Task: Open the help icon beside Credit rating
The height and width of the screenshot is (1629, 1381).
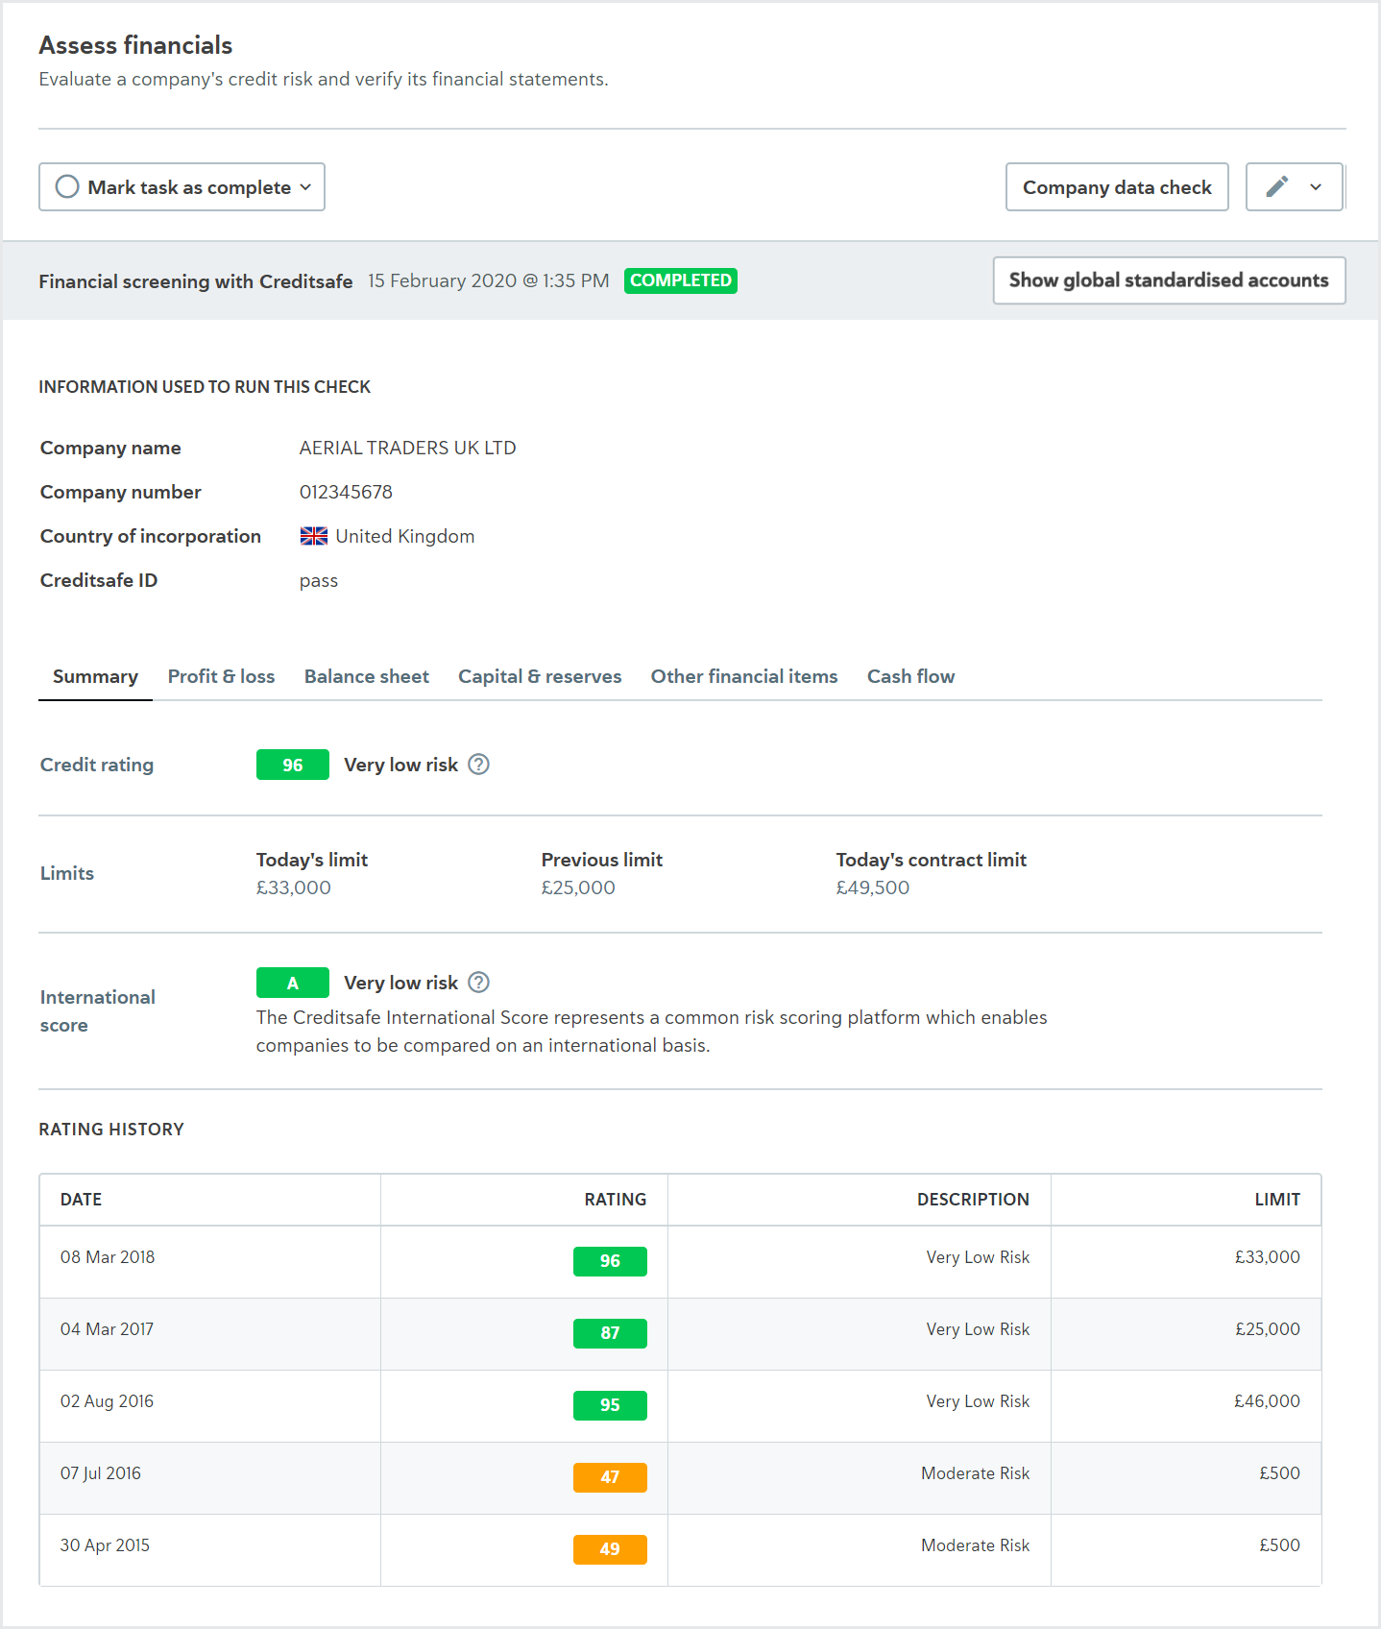Action: click(x=478, y=765)
